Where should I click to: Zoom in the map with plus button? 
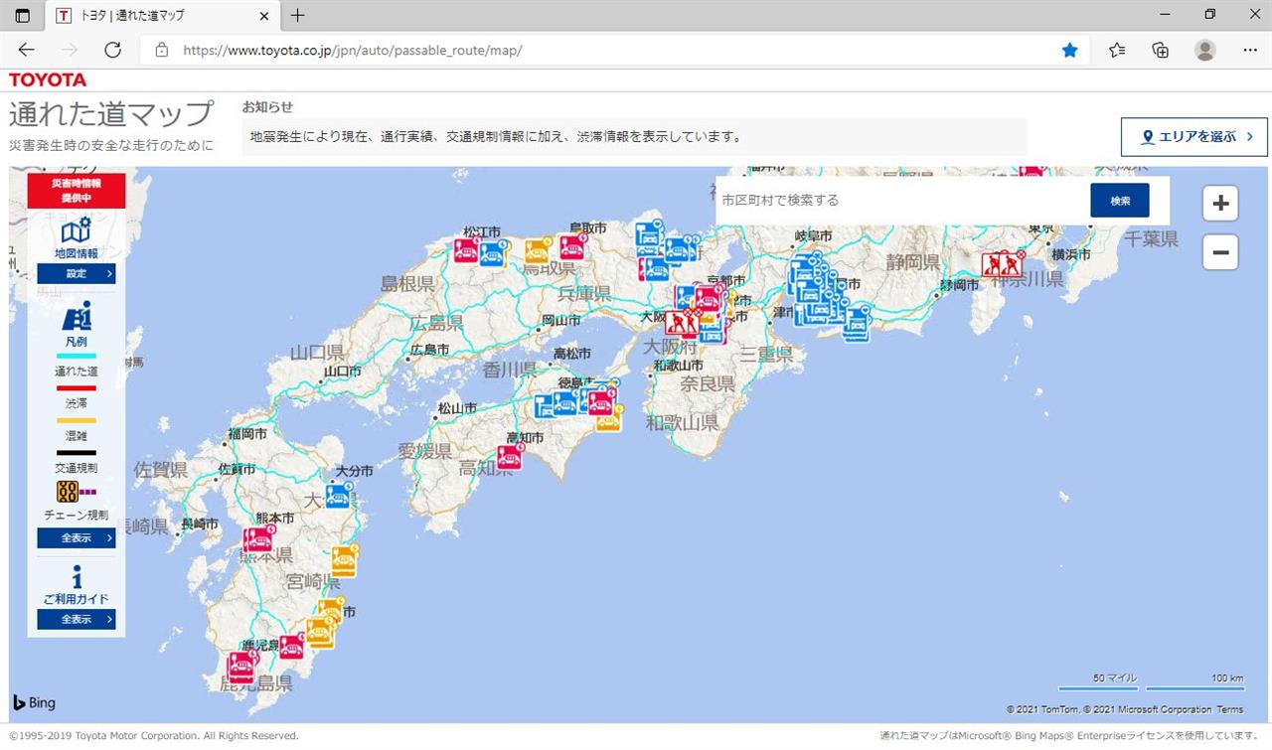coord(1220,204)
